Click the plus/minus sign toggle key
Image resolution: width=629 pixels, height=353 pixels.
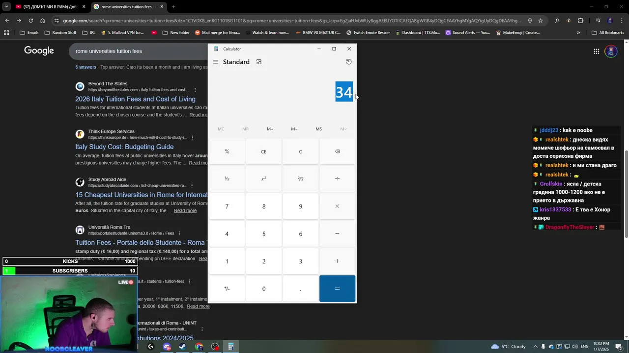click(x=227, y=289)
